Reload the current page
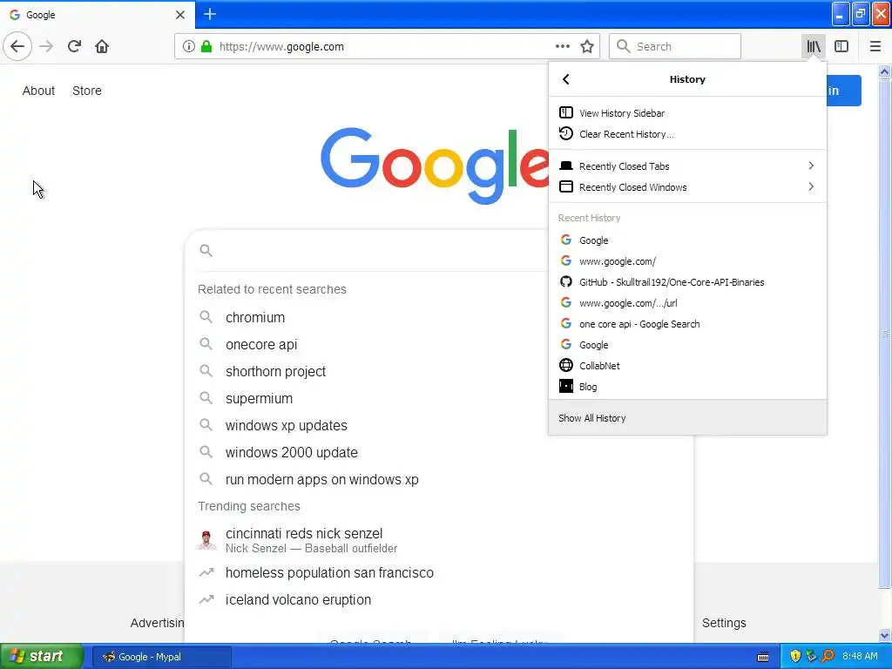The height and width of the screenshot is (669, 892). pos(74,46)
